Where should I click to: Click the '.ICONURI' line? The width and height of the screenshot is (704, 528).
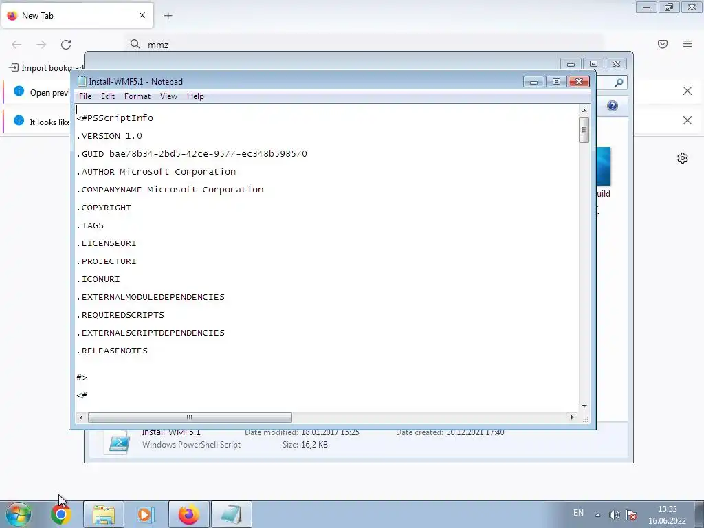(98, 279)
